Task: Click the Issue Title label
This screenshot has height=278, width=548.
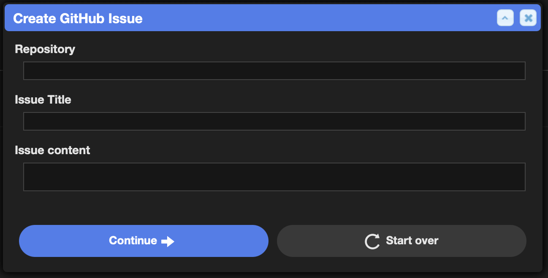Action: coord(43,100)
